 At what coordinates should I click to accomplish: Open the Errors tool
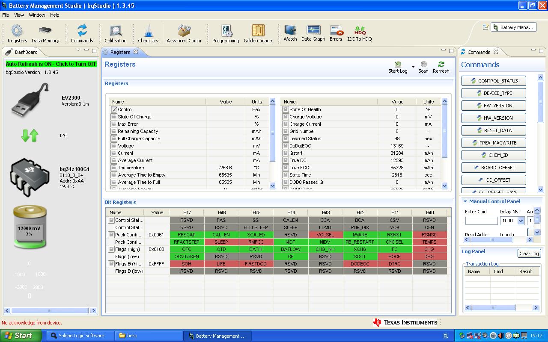[x=336, y=33]
